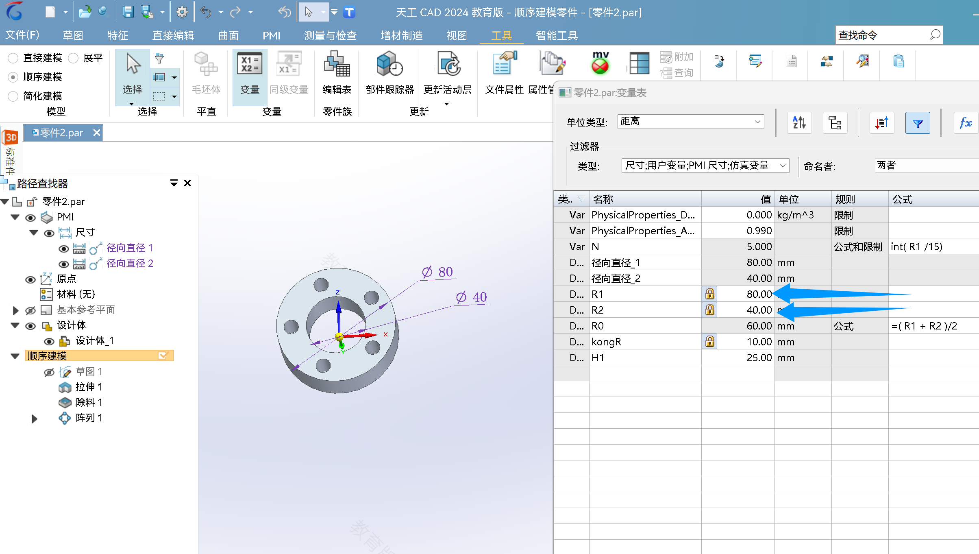Click the mv red-ball icon
The height and width of the screenshot is (554, 979).
[x=600, y=63]
